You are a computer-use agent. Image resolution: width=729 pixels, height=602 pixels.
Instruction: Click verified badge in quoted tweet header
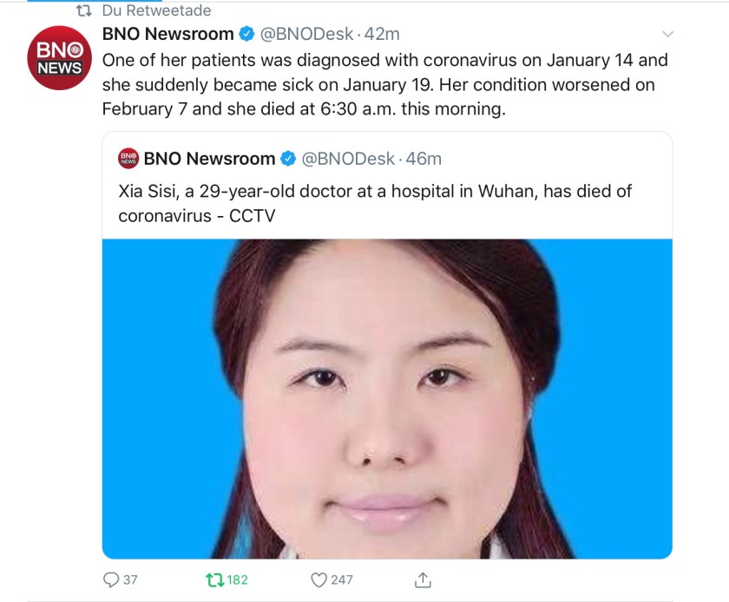click(x=288, y=159)
